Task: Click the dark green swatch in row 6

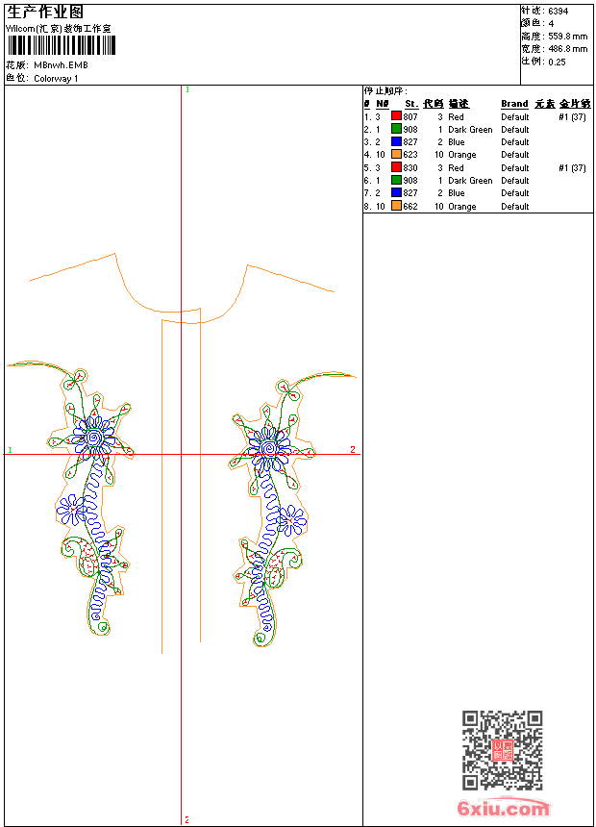Action: pyautogui.click(x=396, y=181)
